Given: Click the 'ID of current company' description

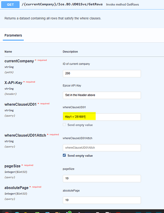Looking at the screenshot, I should pyautogui.click(x=76, y=64).
